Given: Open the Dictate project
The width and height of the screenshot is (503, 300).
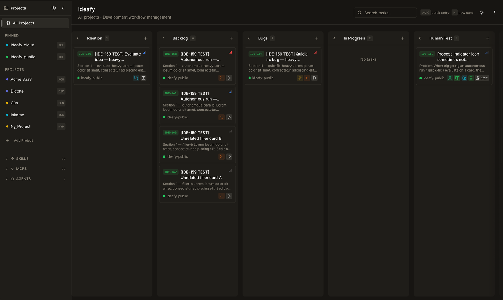Looking at the screenshot, I should click(x=35, y=91).
